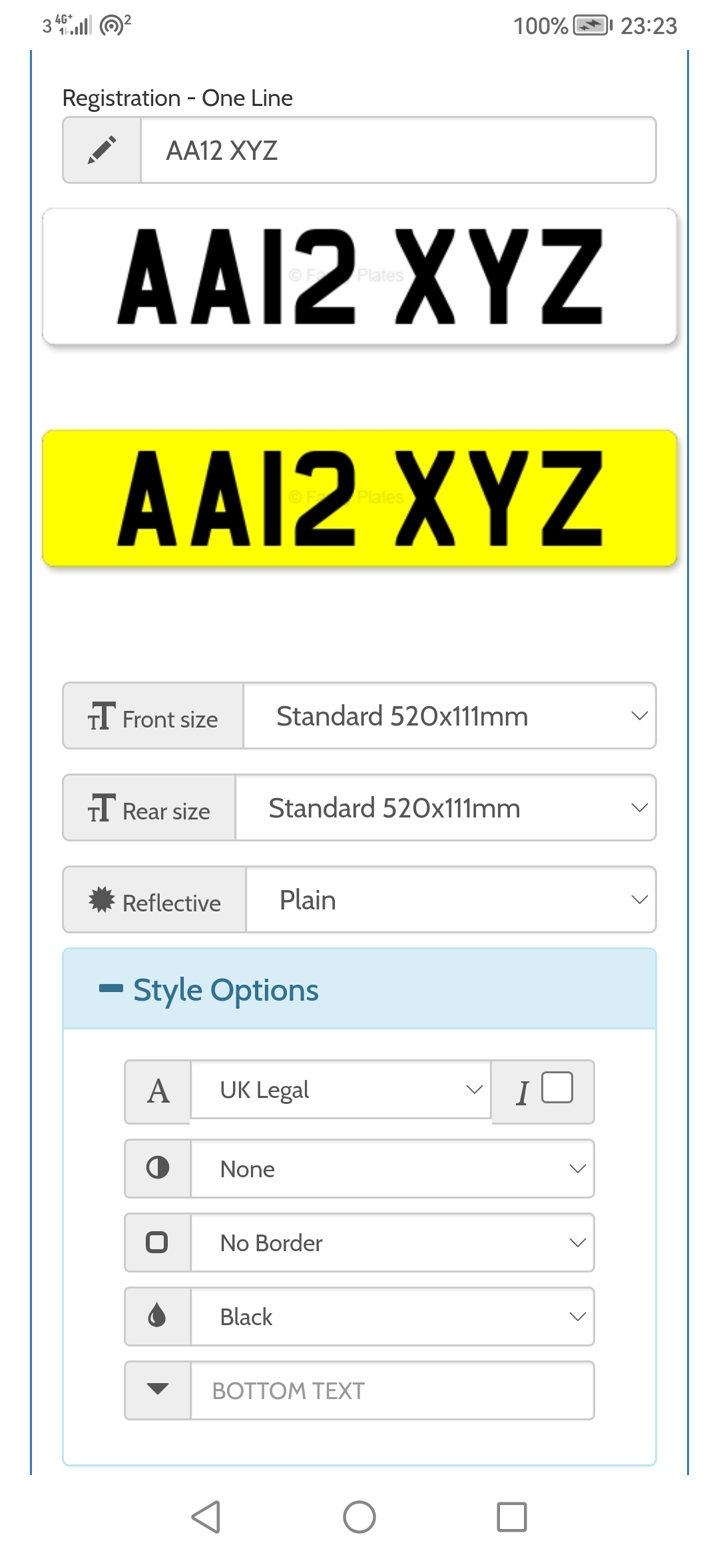719x1559 pixels.
Task: Open the Rear size Standard 520x111mm dropdown
Action: (x=446, y=808)
